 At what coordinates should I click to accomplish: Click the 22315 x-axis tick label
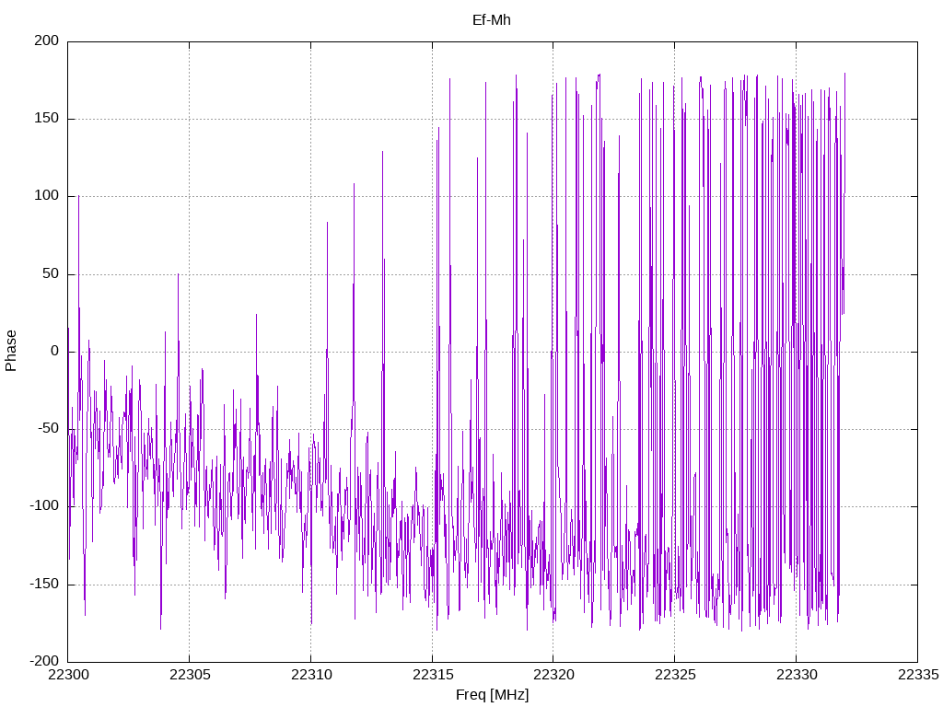coord(433,675)
